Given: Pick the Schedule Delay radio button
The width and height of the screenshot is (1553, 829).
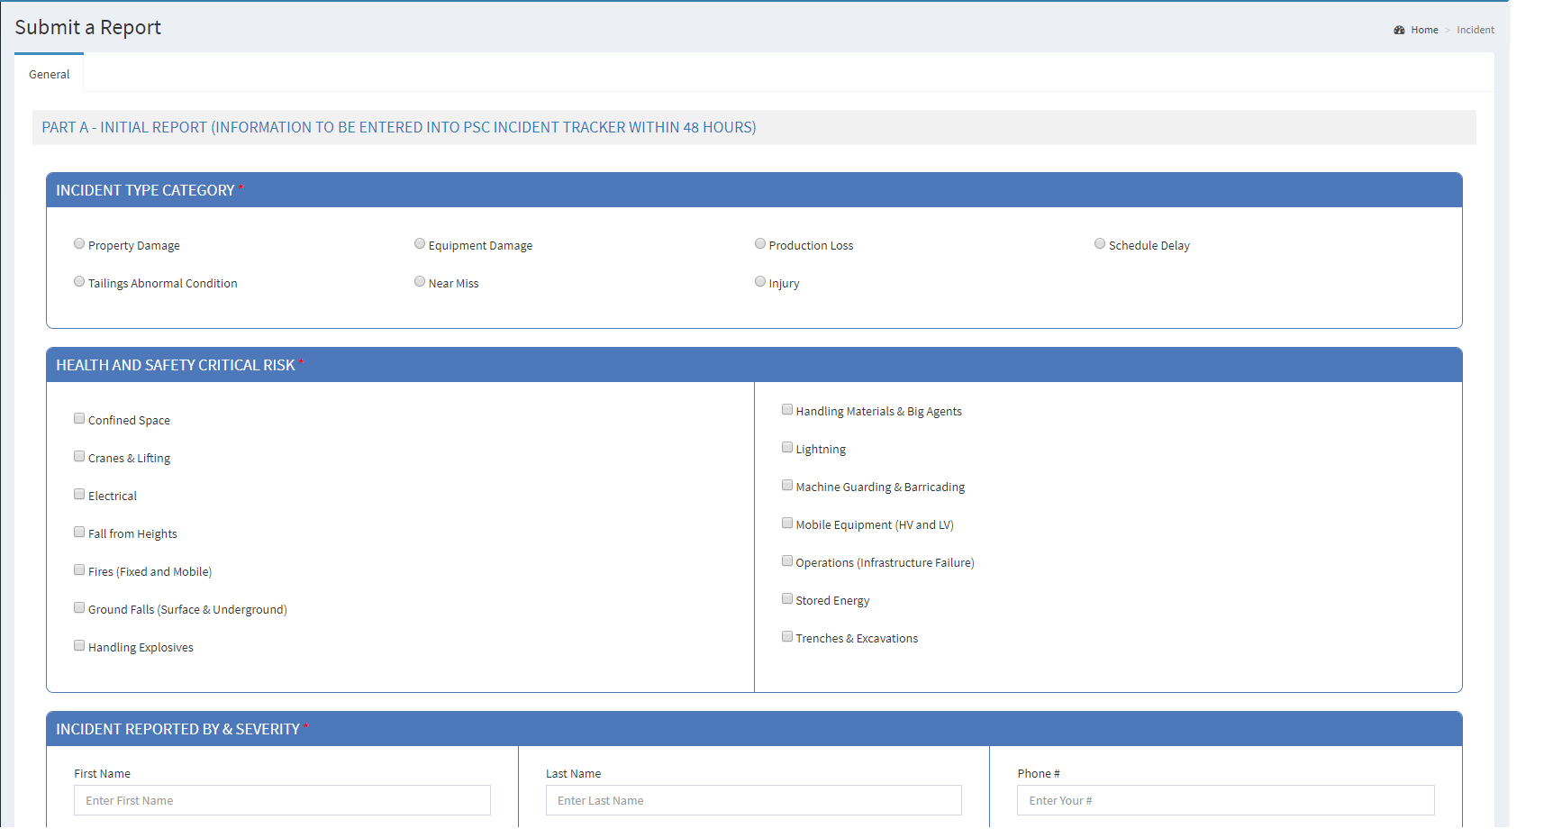Looking at the screenshot, I should [x=1100, y=244].
